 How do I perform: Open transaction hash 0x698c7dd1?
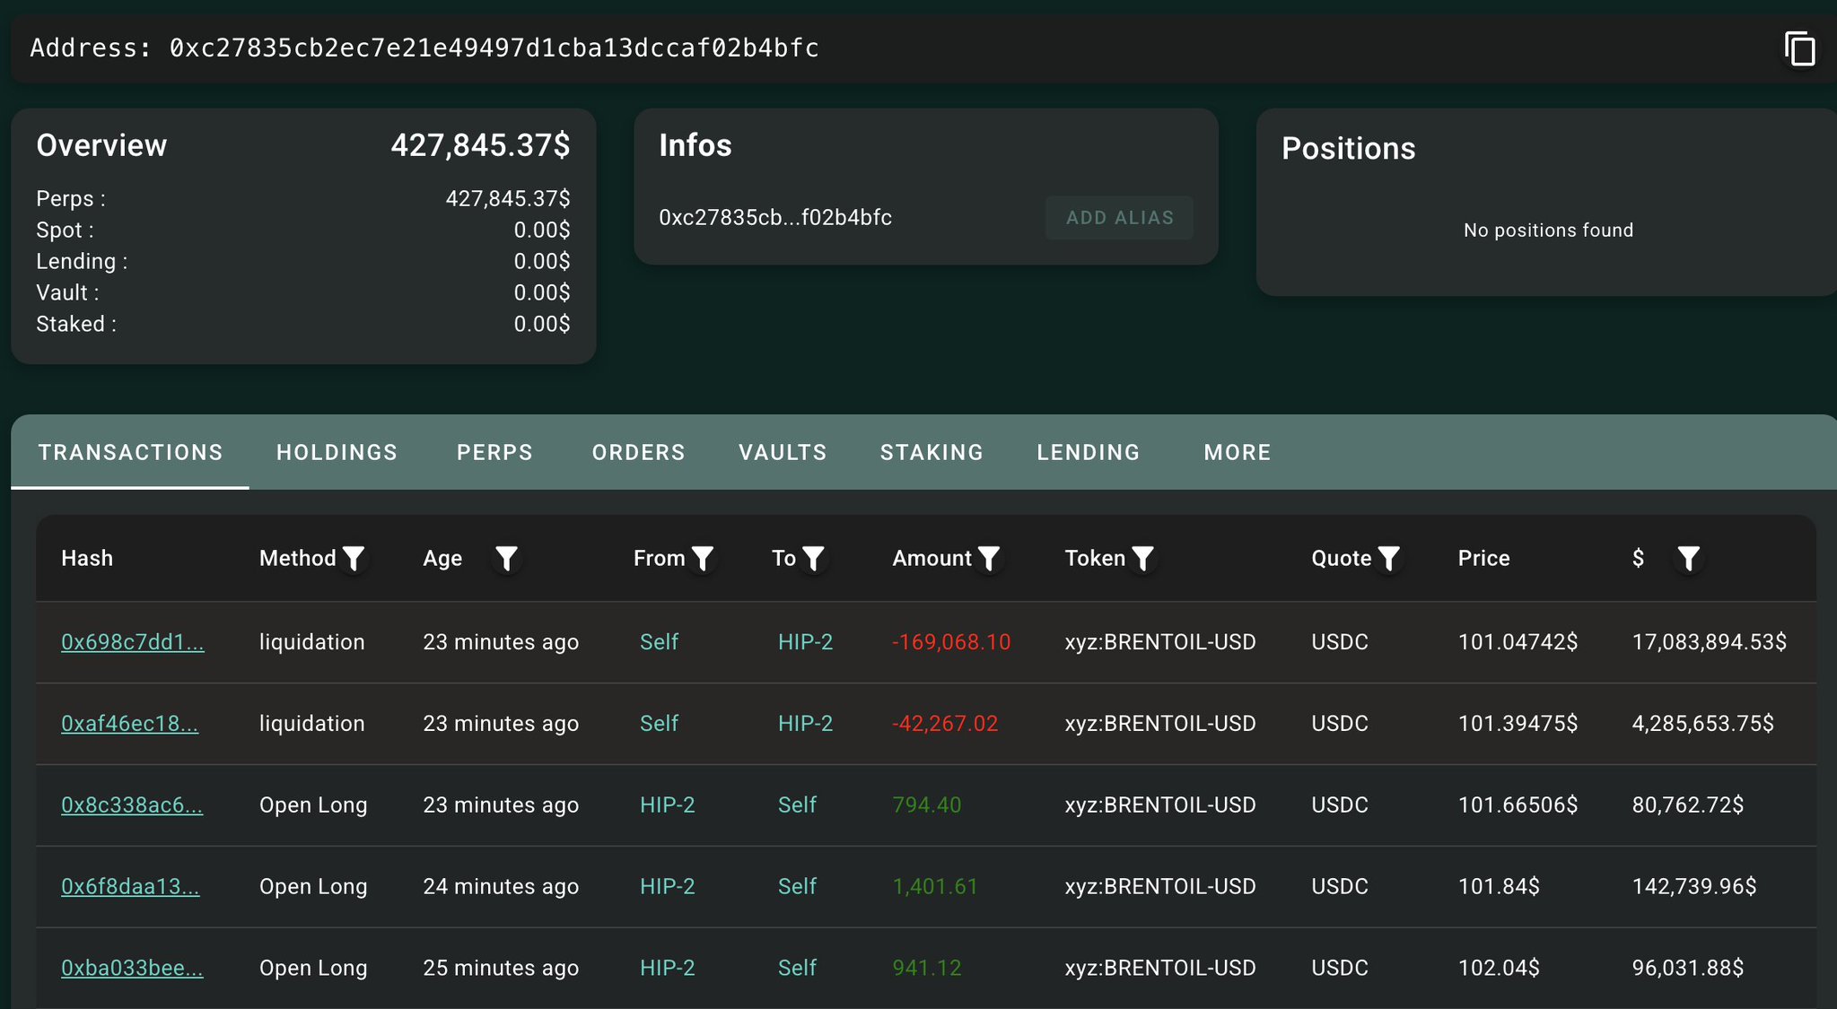pos(133,642)
